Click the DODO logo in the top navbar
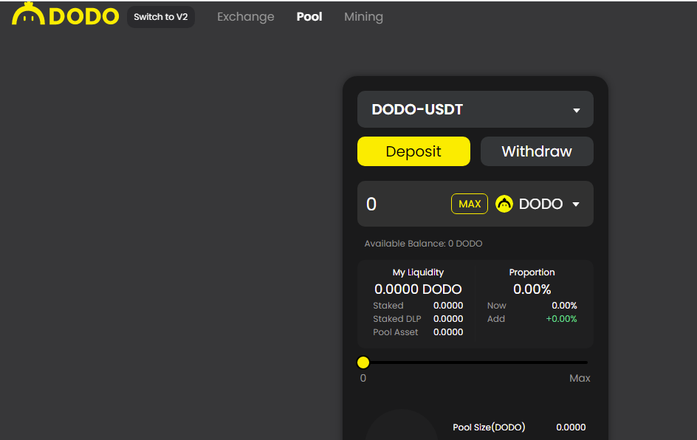The width and height of the screenshot is (697, 440). pyautogui.click(x=65, y=16)
